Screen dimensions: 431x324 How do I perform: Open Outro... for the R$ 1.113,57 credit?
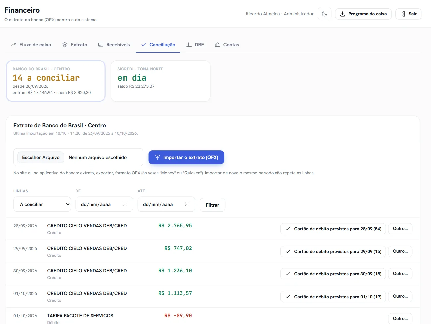400,296
